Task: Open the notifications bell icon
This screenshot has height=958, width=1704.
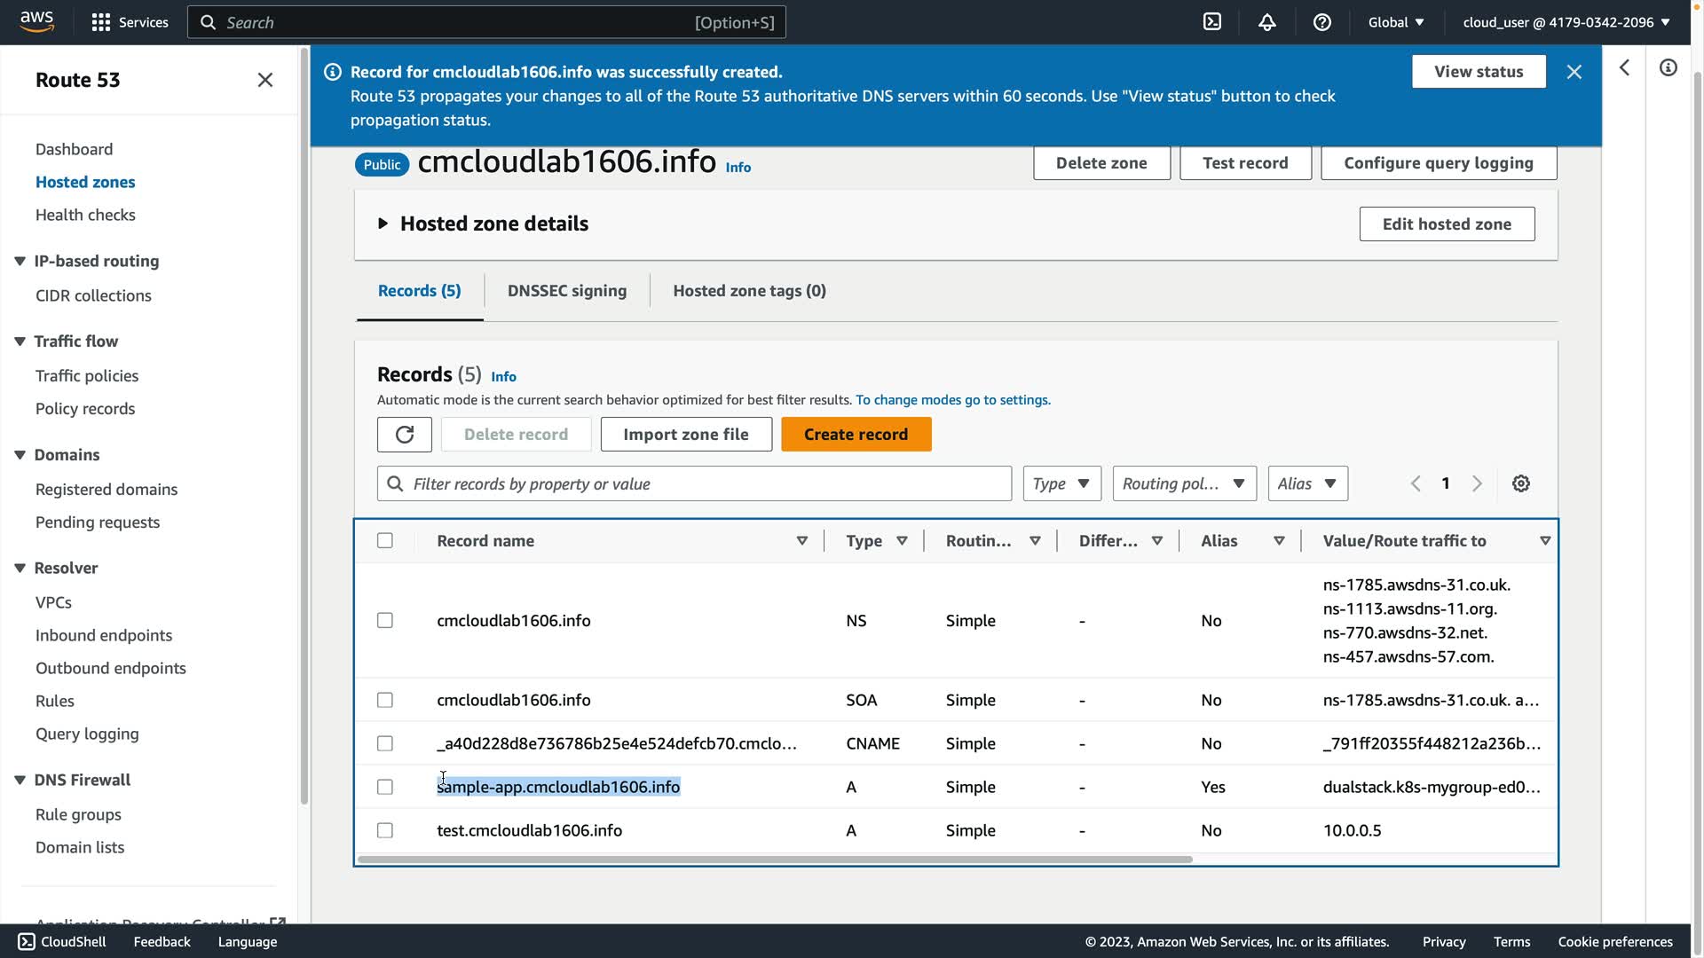Action: (1267, 22)
